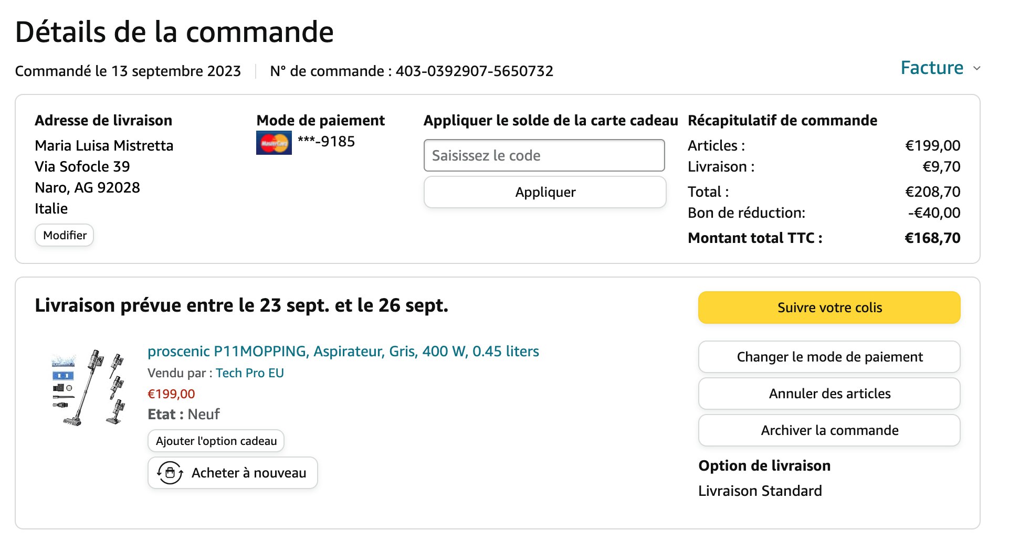Open the Facture dropdown chevron
This screenshot has width=1030, height=552.
[976, 69]
